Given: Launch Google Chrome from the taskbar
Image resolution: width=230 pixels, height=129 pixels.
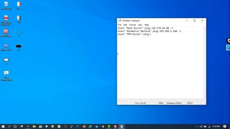Looking at the screenshot, I should click(103, 126).
